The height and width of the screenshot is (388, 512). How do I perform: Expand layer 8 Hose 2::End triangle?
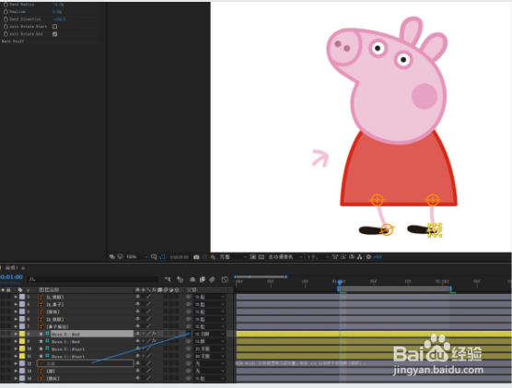pyautogui.click(x=16, y=334)
